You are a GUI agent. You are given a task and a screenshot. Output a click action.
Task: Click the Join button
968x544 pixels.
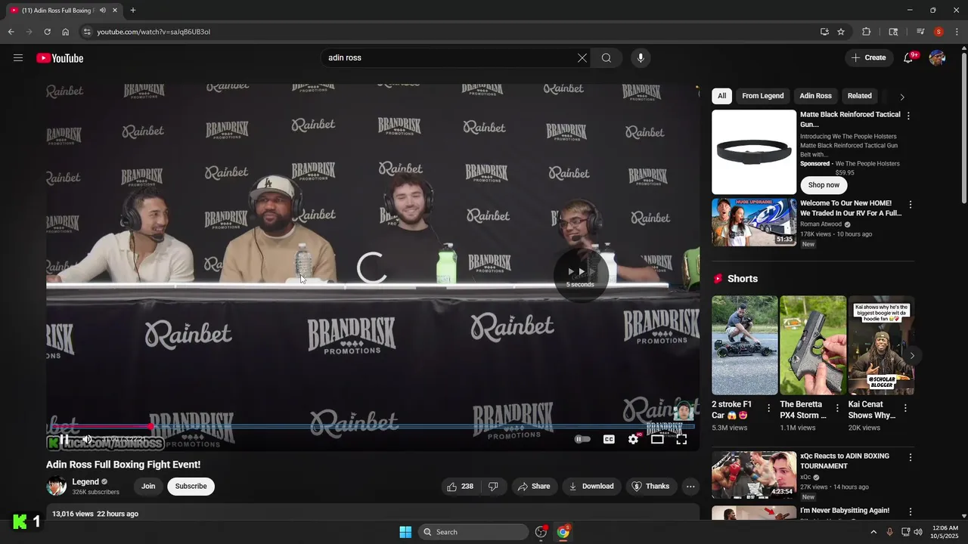(148, 487)
